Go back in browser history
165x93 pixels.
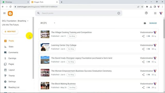pos(3,7)
